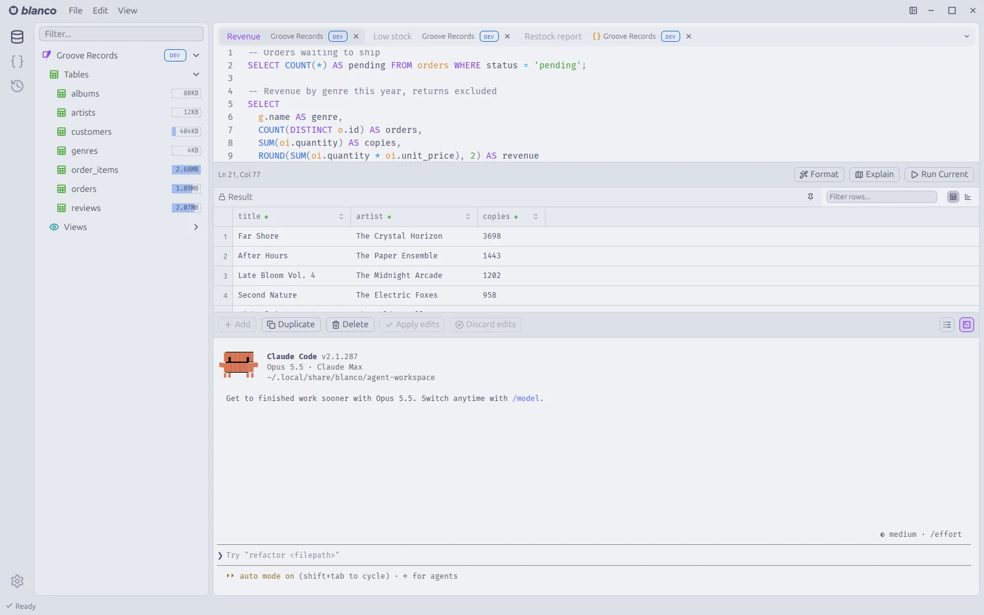Focus the sidebar Filter input

(121, 34)
